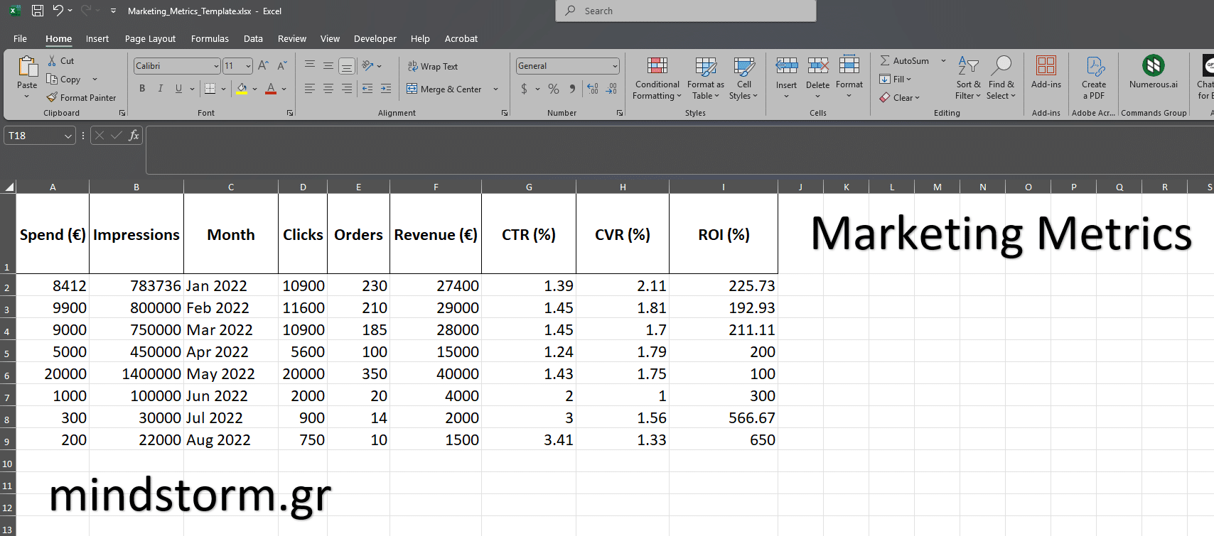This screenshot has width=1214, height=536.
Task: Open the Name Box dropdown arrow
Action: [68, 136]
